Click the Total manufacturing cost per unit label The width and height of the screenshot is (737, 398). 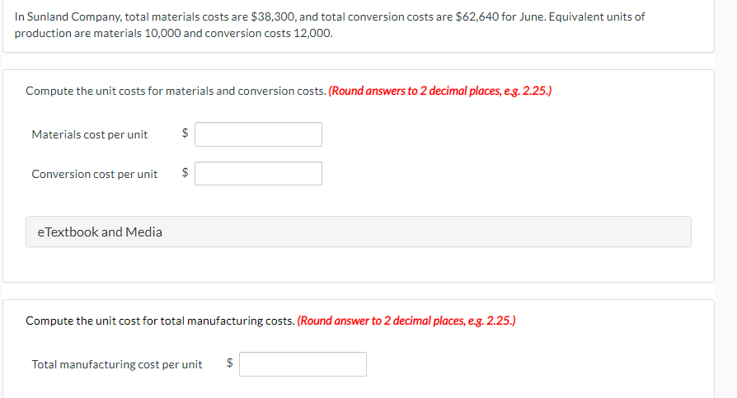click(117, 365)
